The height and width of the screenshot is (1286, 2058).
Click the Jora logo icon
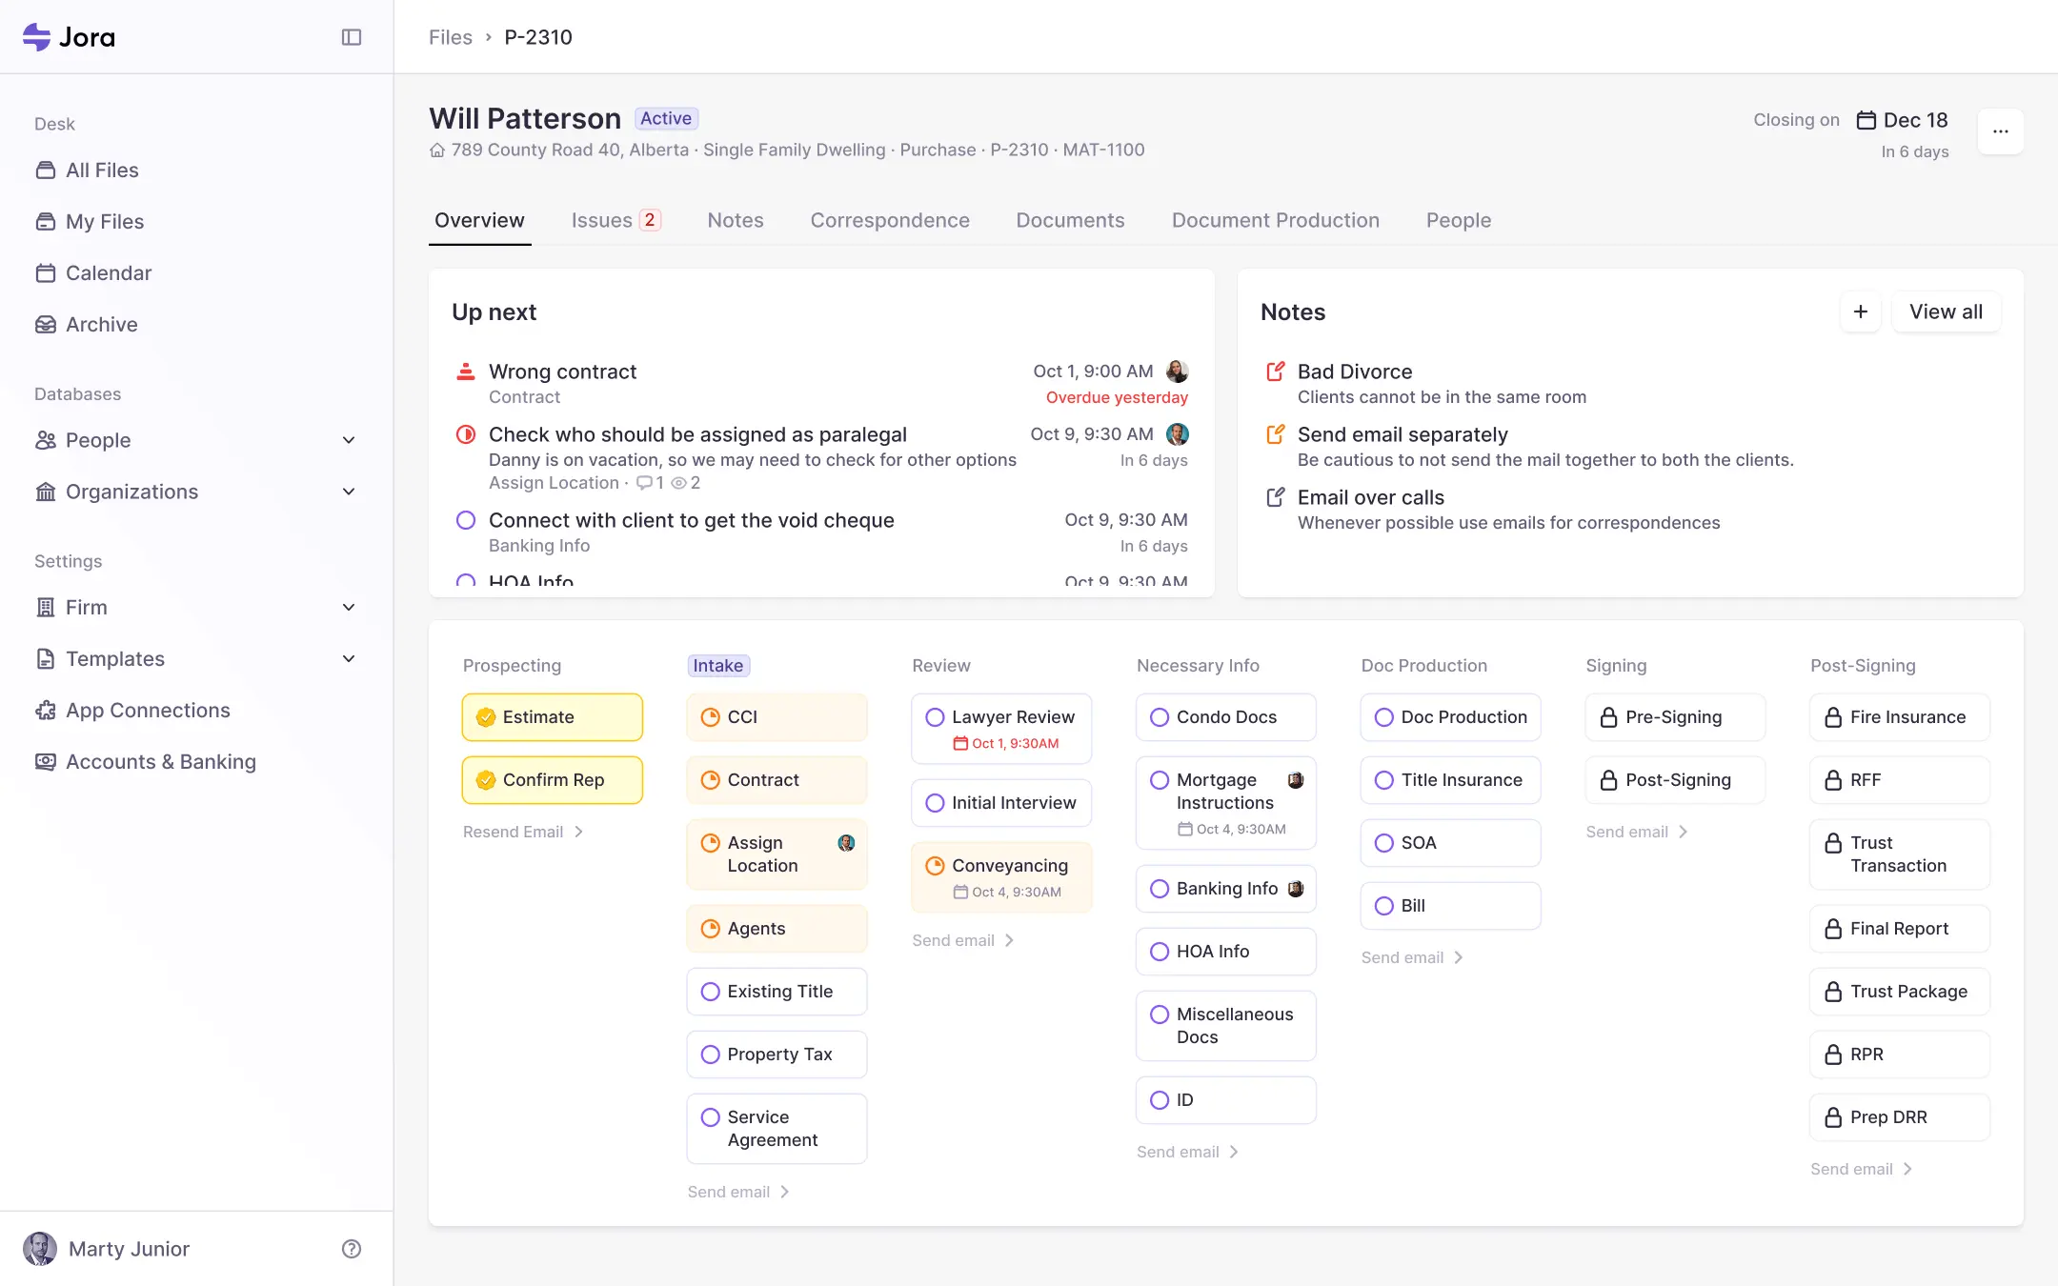[37, 37]
